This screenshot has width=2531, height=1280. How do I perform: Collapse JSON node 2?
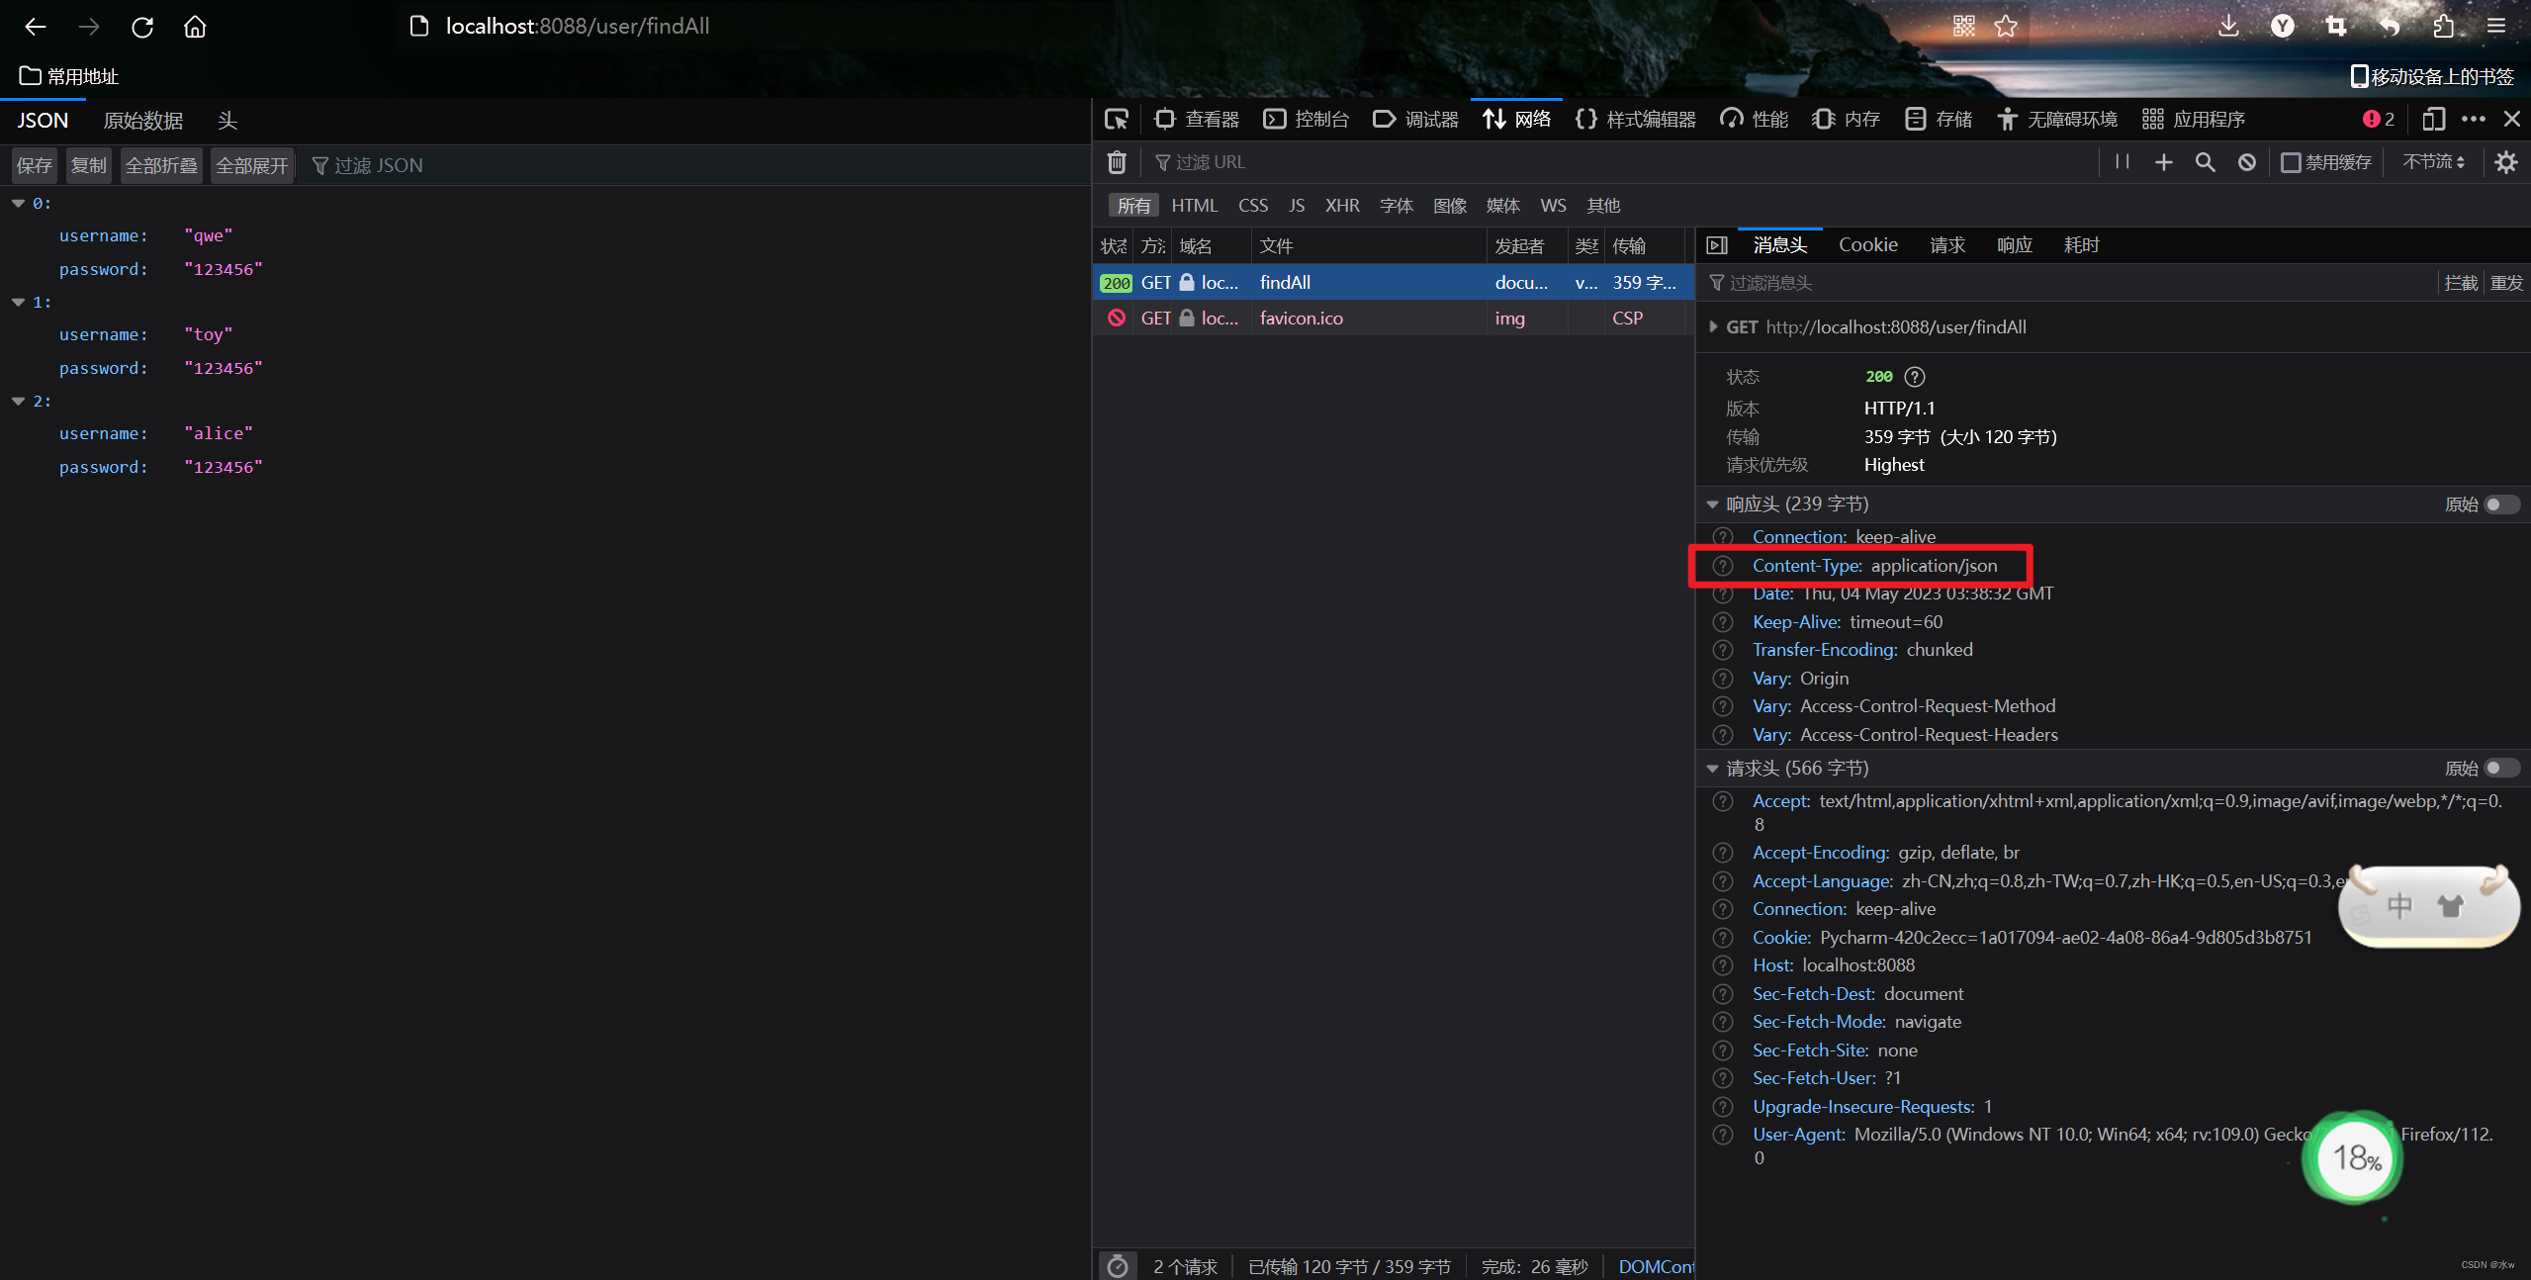(18, 402)
